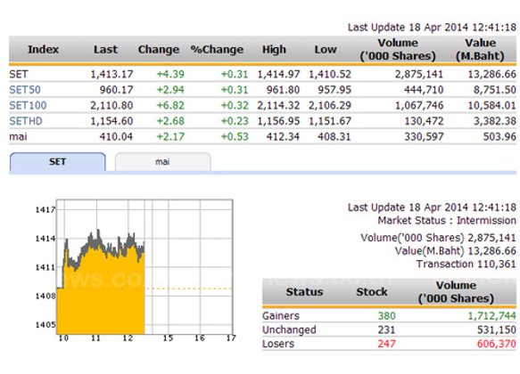The image size is (520, 374).
Task: Select mai volume 330,597
Action: click(x=424, y=136)
